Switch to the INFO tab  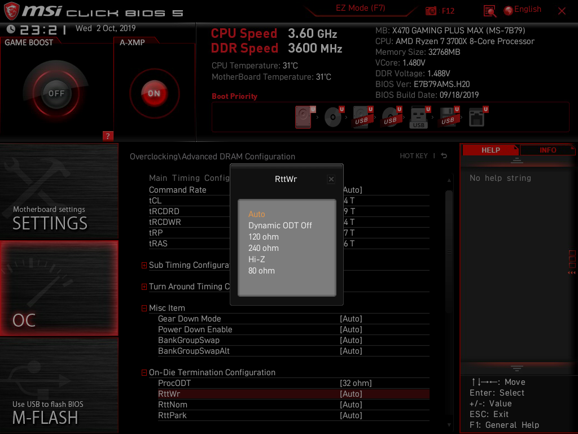pos(548,150)
